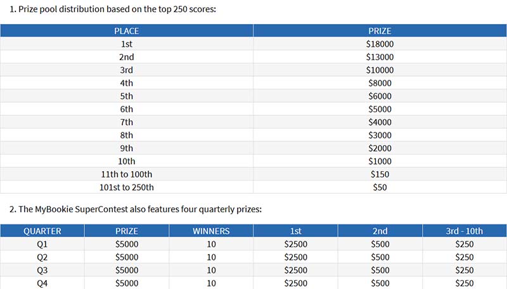
Task: Click the $18000 prize cell
Action: (x=380, y=44)
